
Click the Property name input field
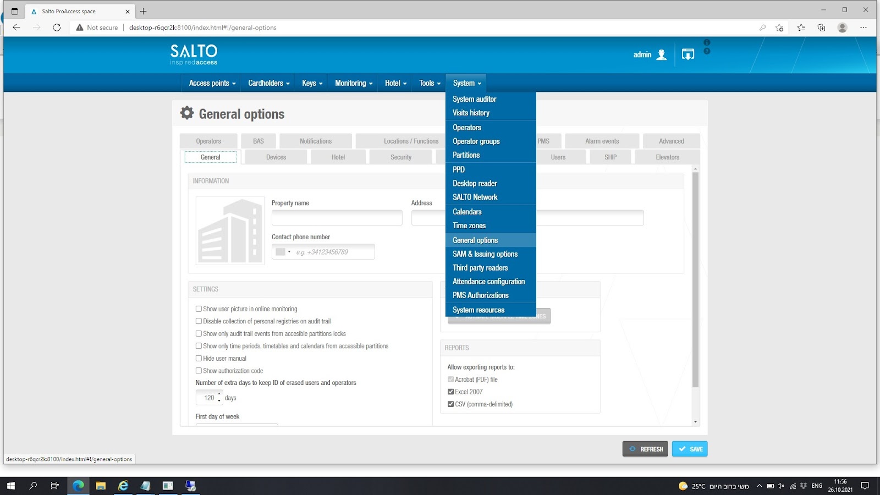coord(337,218)
